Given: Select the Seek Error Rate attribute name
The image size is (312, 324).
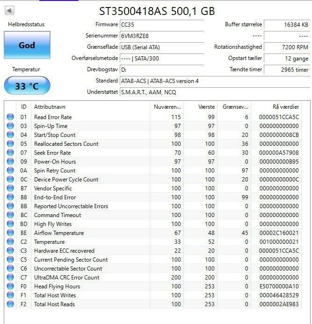Looking at the screenshot, I should 52,153.
